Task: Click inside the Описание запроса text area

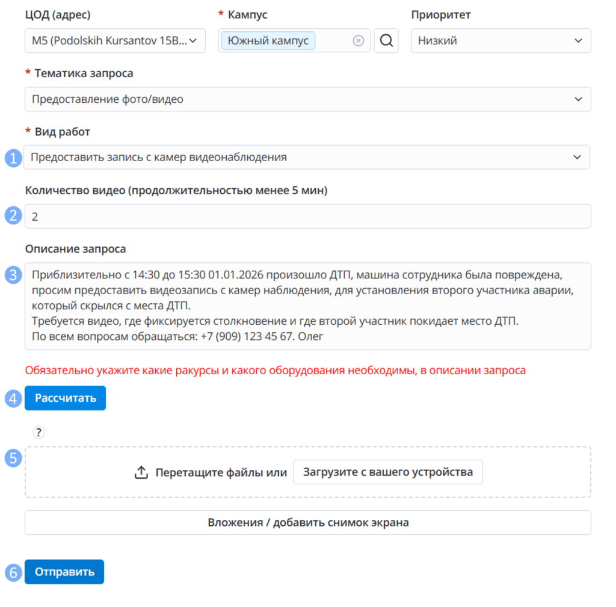Action: click(307, 306)
